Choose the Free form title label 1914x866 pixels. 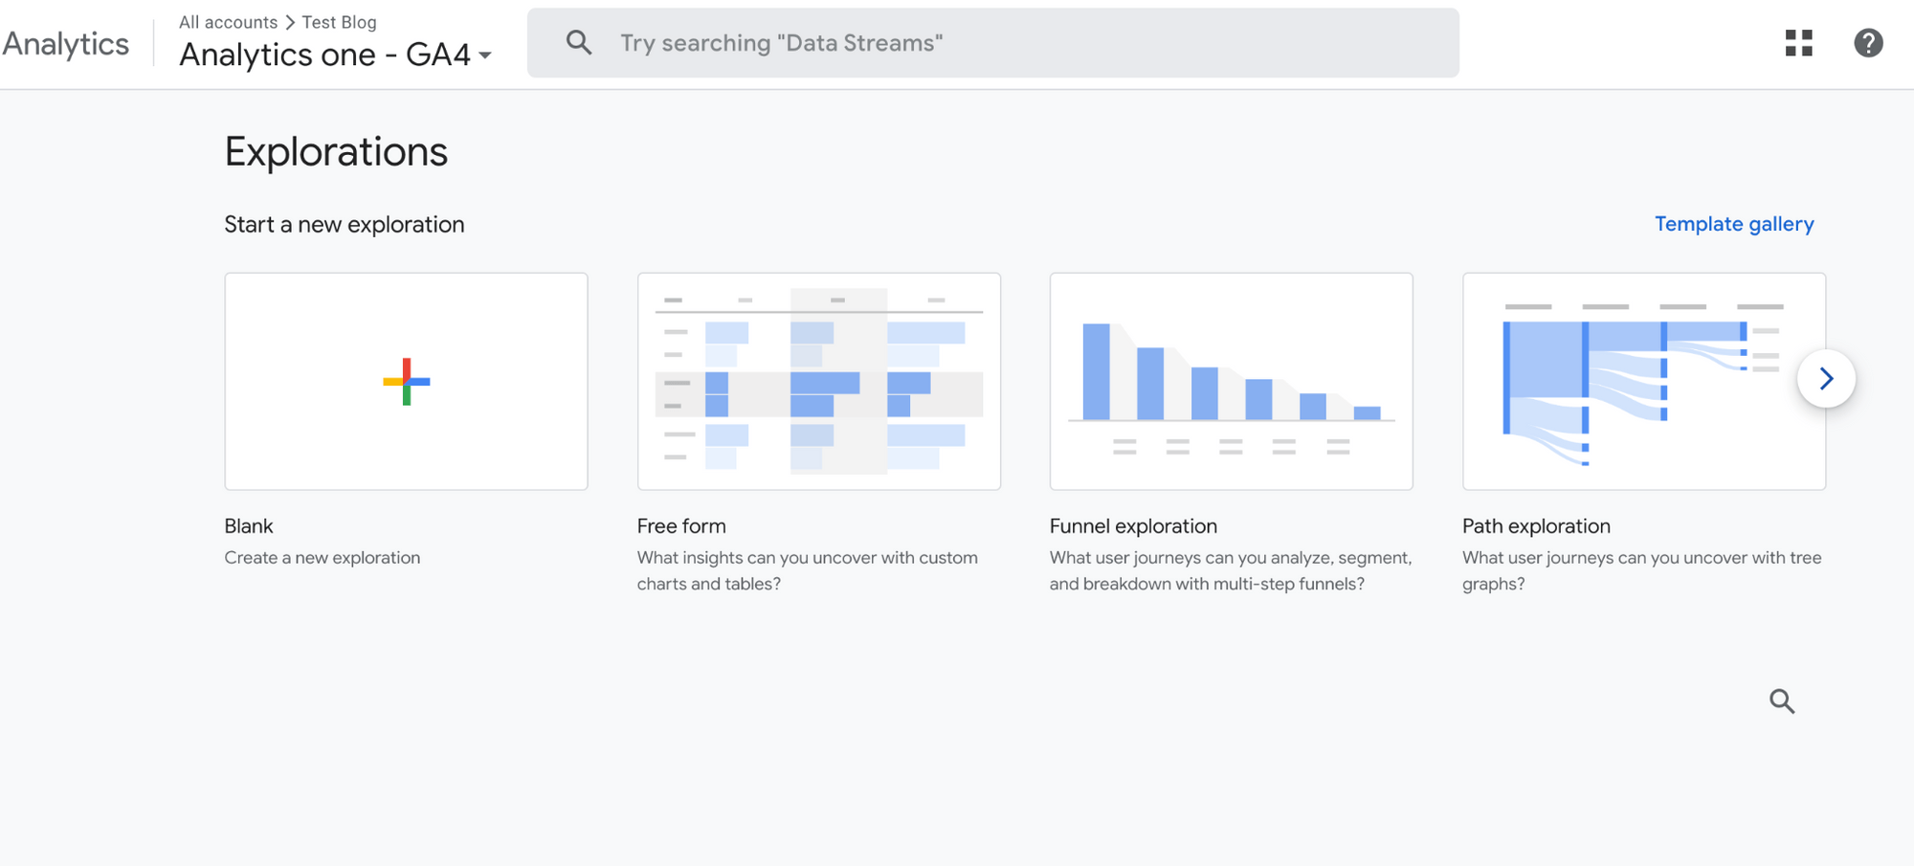pyautogui.click(x=681, y=526)
